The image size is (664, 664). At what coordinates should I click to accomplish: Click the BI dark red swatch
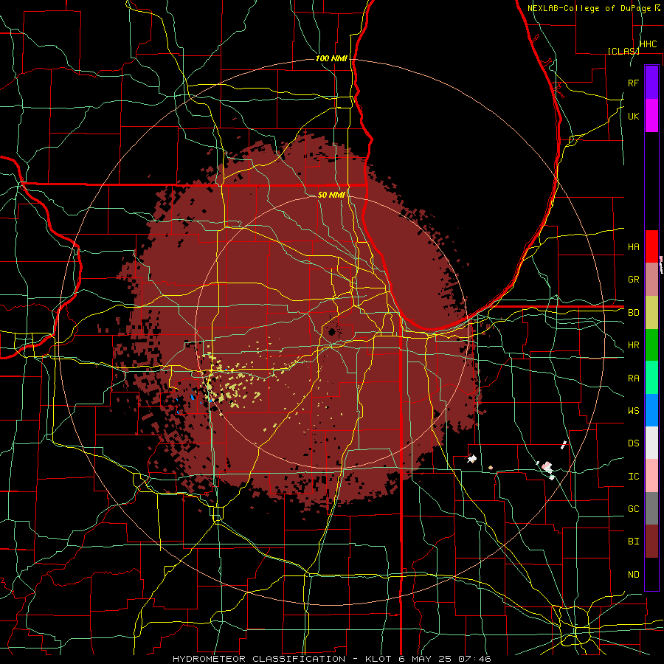tap(651, 542)
